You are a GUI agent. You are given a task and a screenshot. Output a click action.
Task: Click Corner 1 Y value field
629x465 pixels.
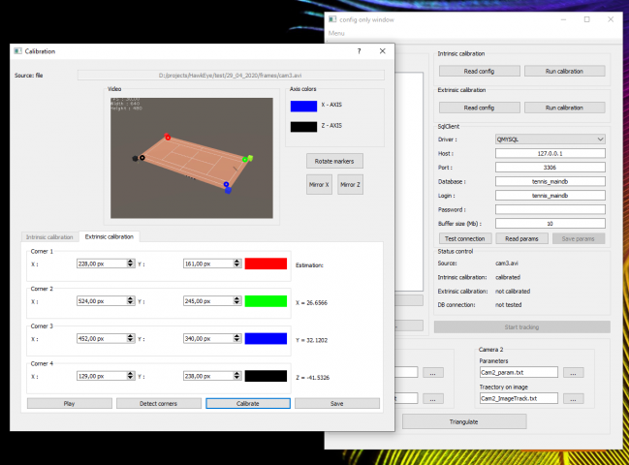coord(208,263)
